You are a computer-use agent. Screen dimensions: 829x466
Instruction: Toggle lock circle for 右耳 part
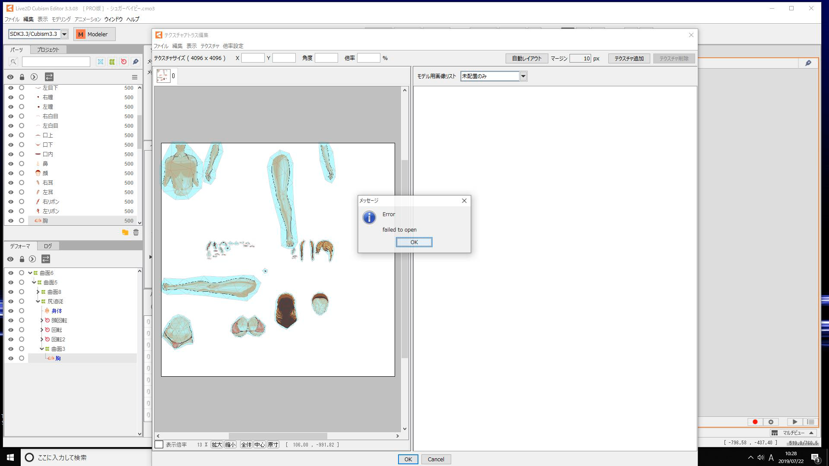(22, 183)
